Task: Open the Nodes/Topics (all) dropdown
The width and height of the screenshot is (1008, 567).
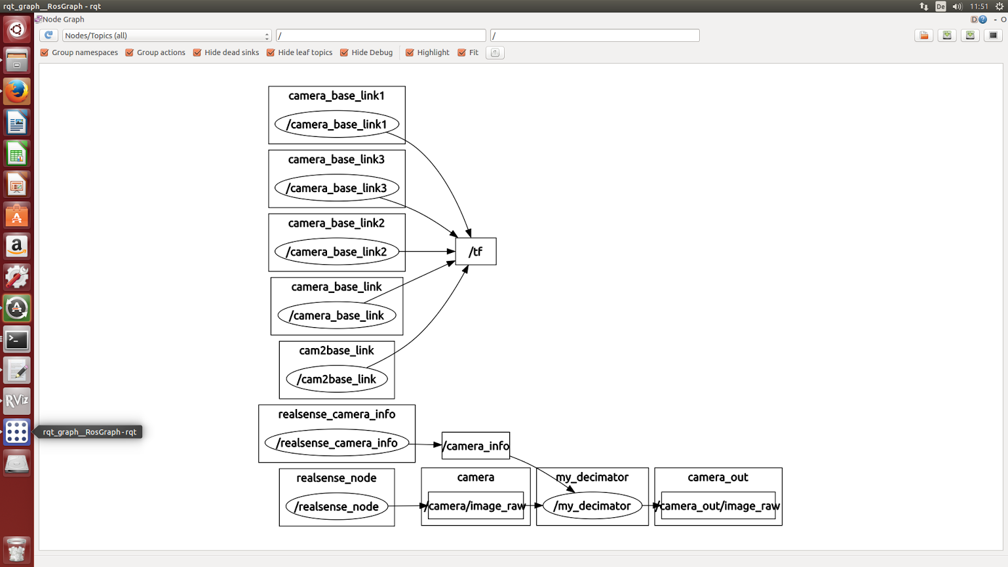Action: (166, 35)
